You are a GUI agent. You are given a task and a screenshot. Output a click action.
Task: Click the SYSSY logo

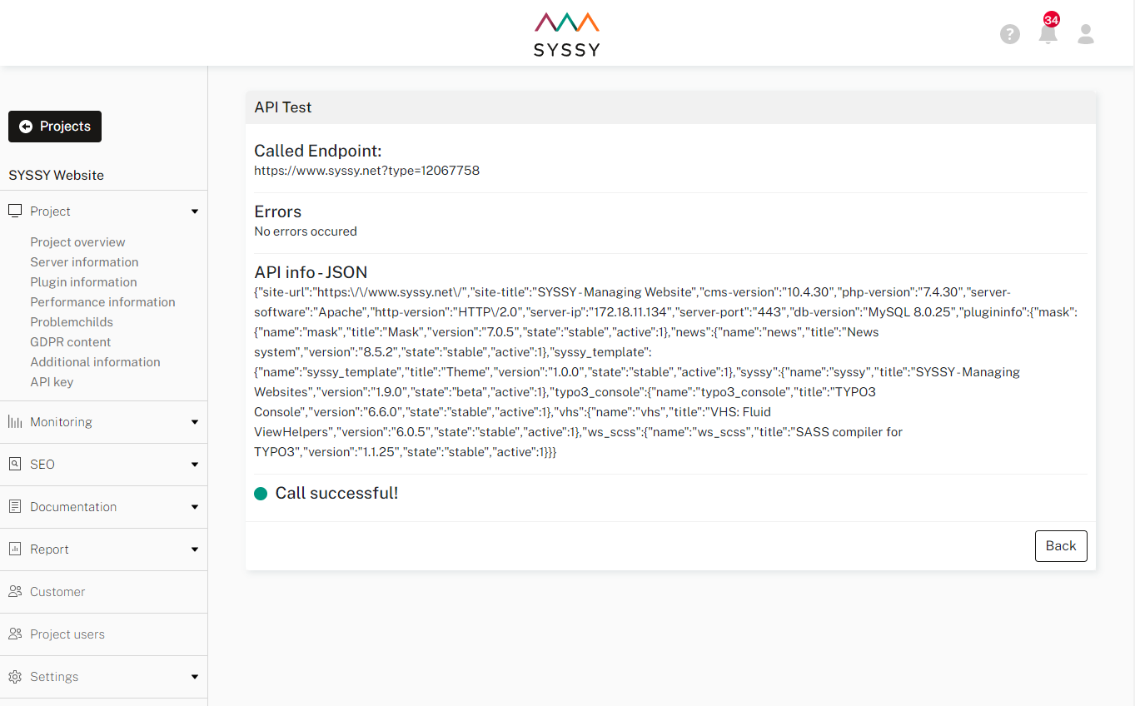[x=566, y=33]
